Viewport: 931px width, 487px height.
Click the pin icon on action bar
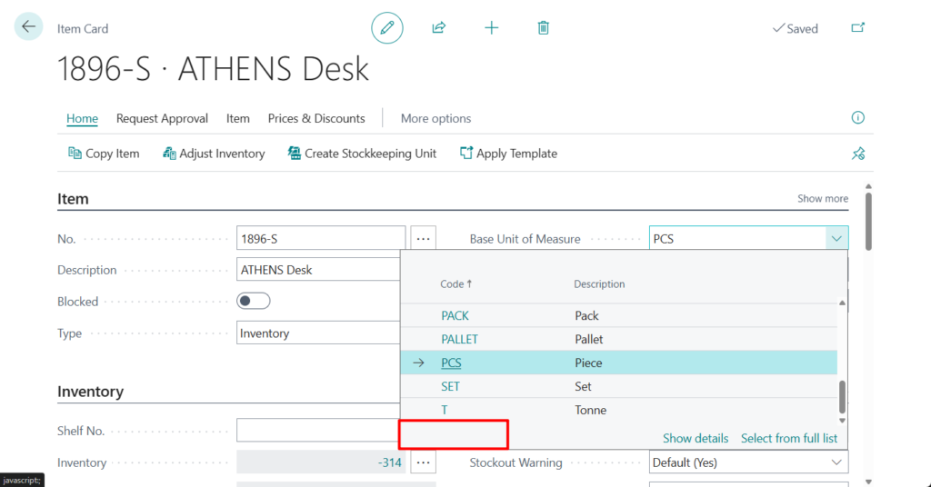pyautogui.click(x=857, y=154)
